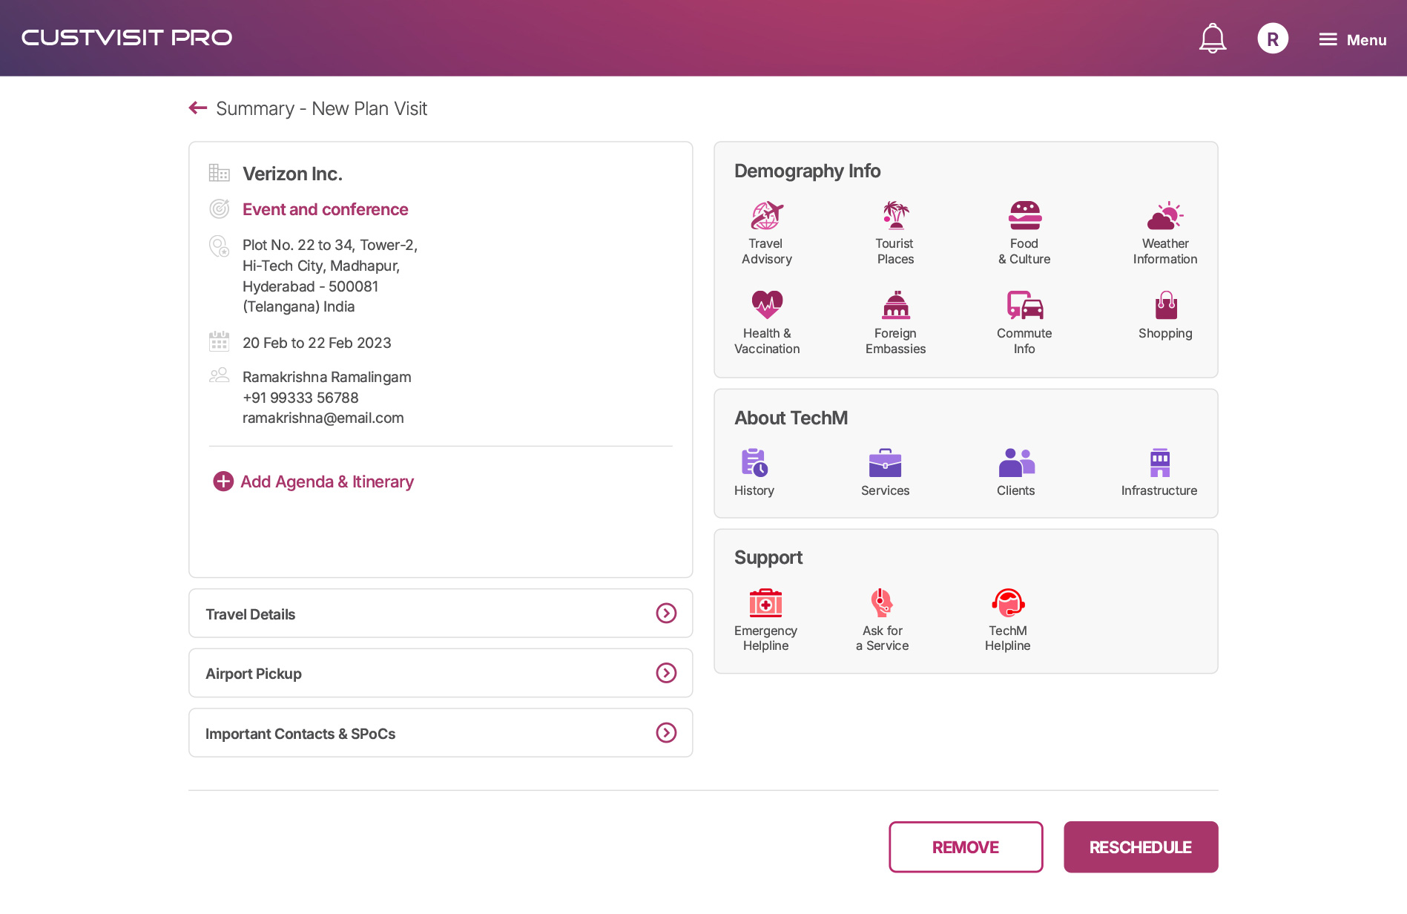The image size is (1407, 914).
Task: Open Commute Info
Action: pyautogui.click(x=1024, y=305)
